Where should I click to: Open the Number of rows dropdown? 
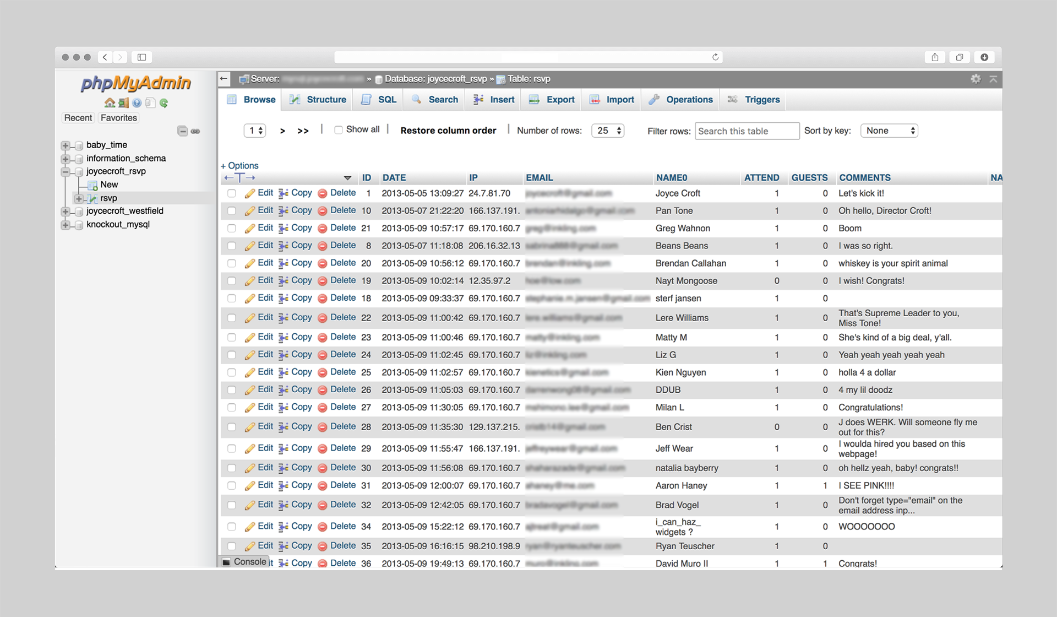(x=608, y=131)
